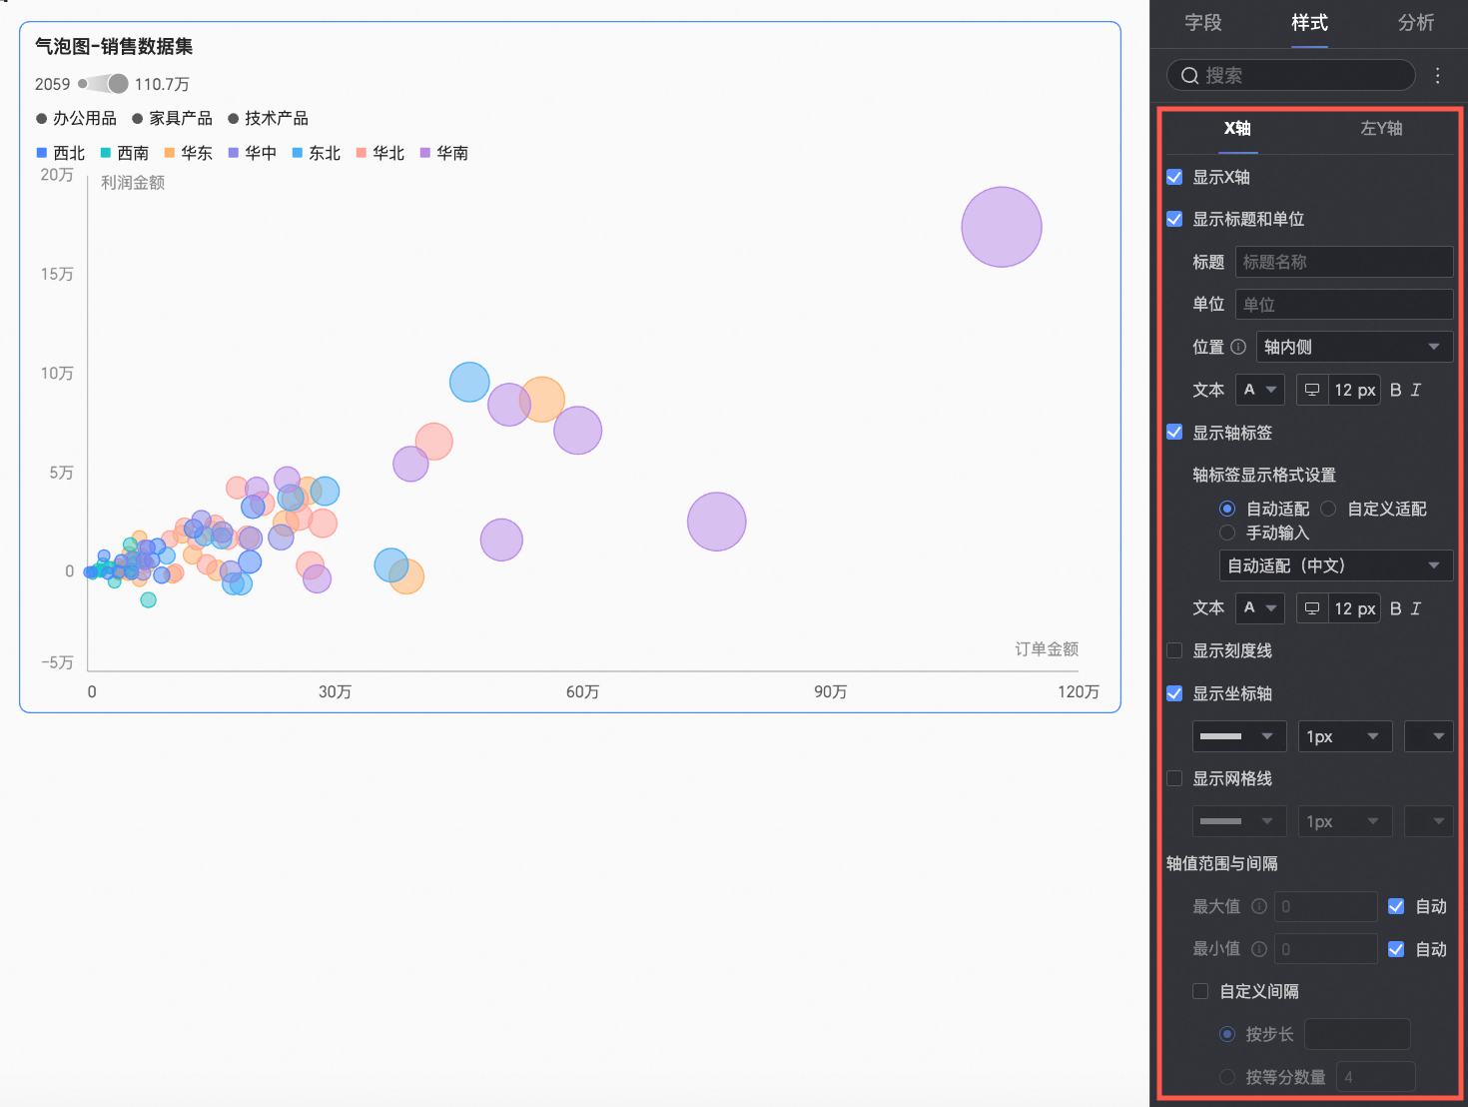Toggle 华东 legend color square

point(170,153)
